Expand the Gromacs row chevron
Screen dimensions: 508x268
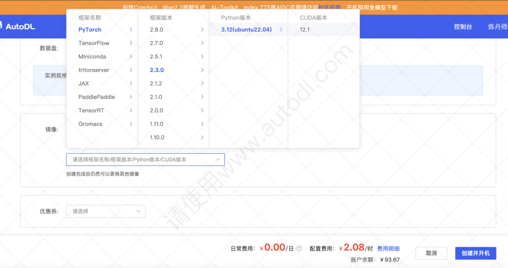[x=131, y=124]
